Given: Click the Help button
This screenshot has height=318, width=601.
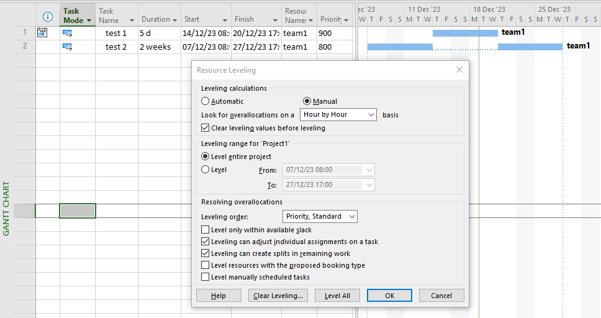Looking at the screenshot, I should [219, 296].
